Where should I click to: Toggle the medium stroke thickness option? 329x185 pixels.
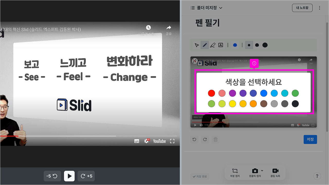[x=257, y=45]
